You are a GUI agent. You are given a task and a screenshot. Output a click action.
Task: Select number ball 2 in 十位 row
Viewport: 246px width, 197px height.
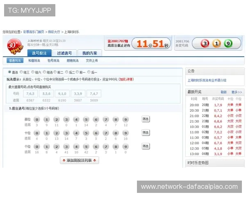57,133
